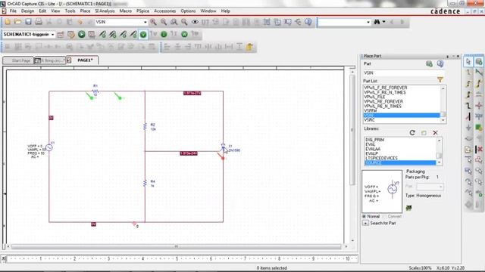Click the New Simulation Profile icon

(x=61, y=35)
